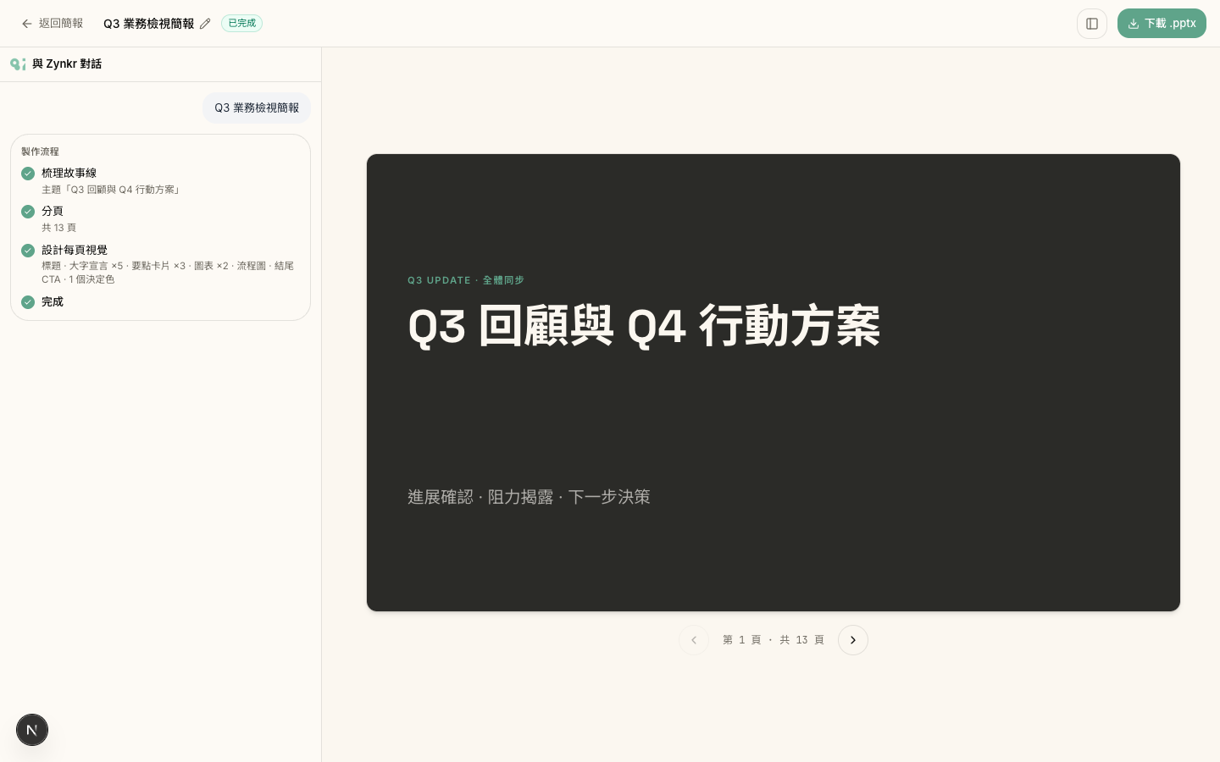This screenshot has height=762, width=1220.
Task: Click the check icon beside 分頁
Action: click(x=28, y=212)
